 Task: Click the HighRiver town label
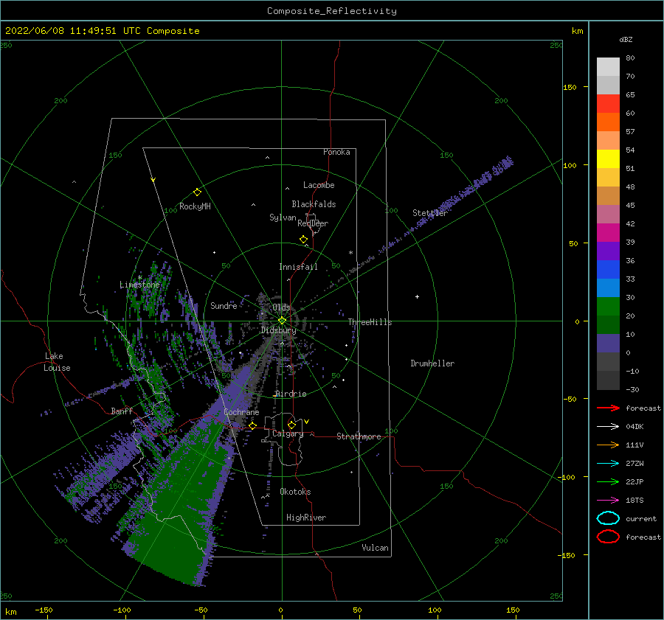pyautogui.click(x=306, y=518)
